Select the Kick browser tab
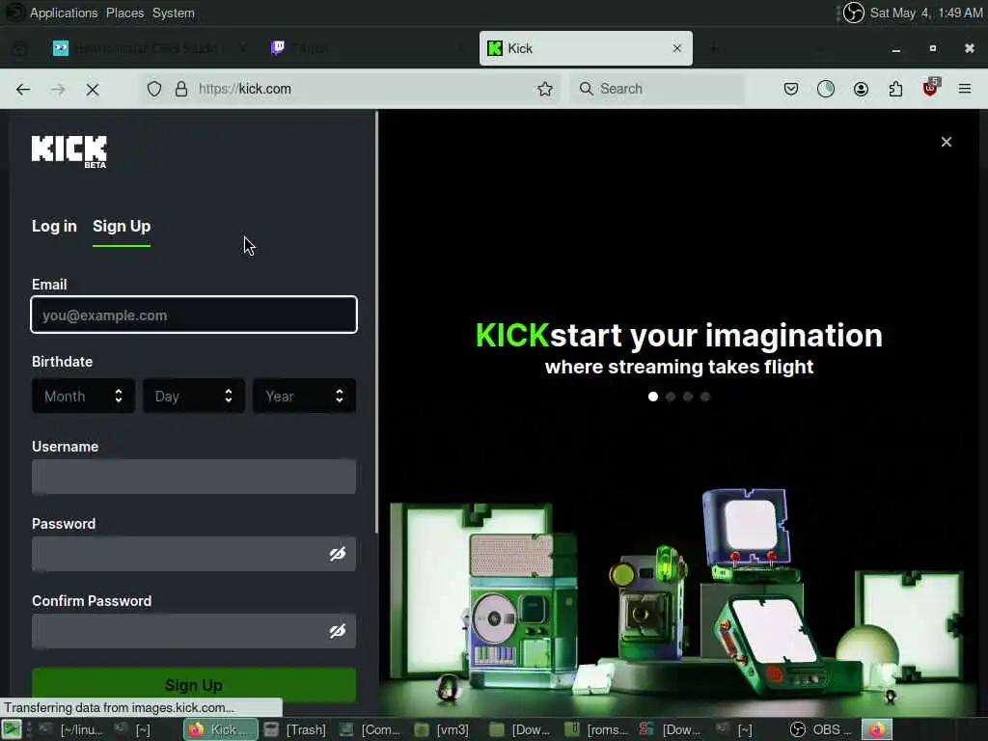988x741 pixels. [x=586, y=48]
